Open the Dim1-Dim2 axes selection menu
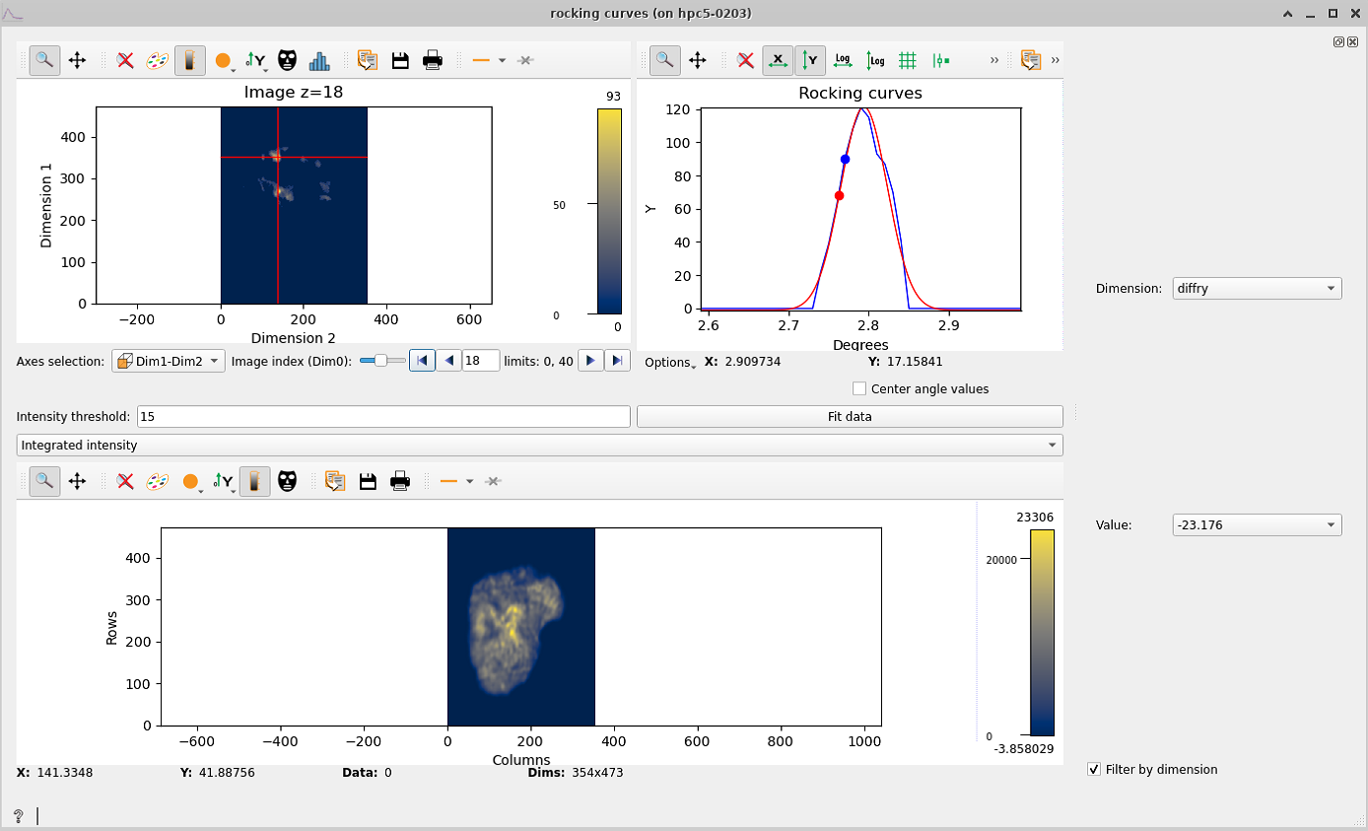This screenshot has height=831, width=1368. tap(169, 362)
